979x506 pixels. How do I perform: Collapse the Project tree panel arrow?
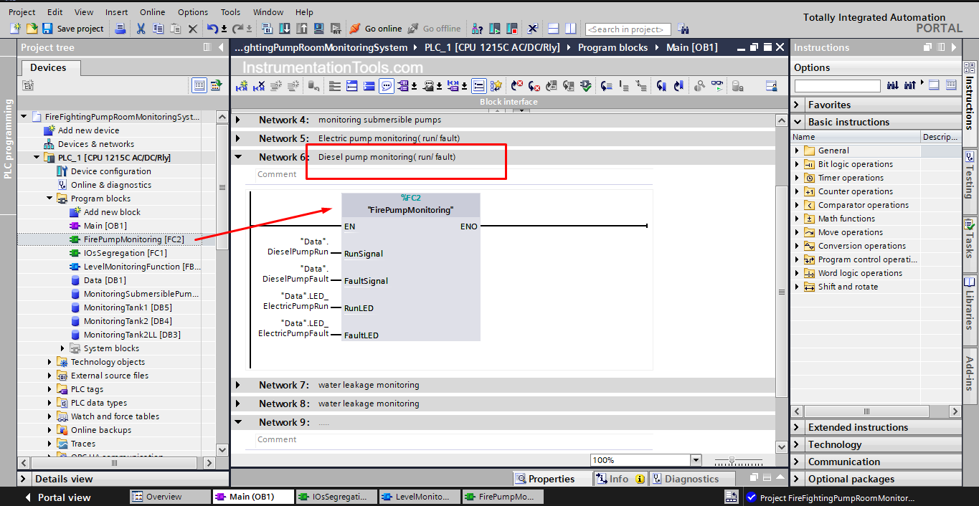(x=221, y=47)
